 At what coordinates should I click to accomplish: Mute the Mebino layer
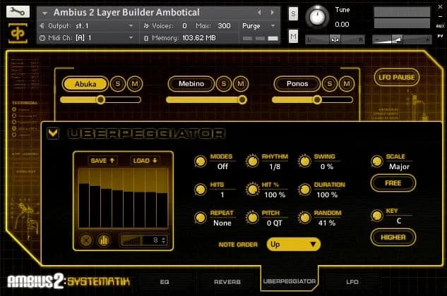click(x=241, y=84)
